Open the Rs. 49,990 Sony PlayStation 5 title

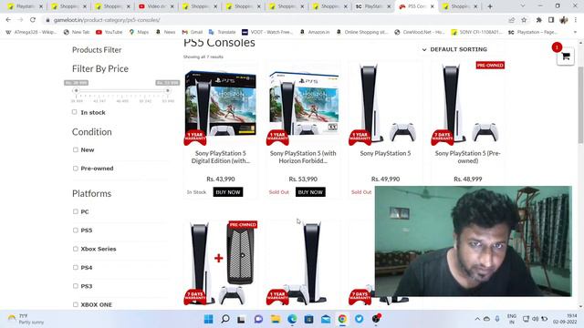pos(385,153)
